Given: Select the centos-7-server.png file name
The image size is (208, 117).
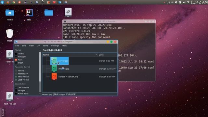Looking at the screenshot, I should click(68, 77).
